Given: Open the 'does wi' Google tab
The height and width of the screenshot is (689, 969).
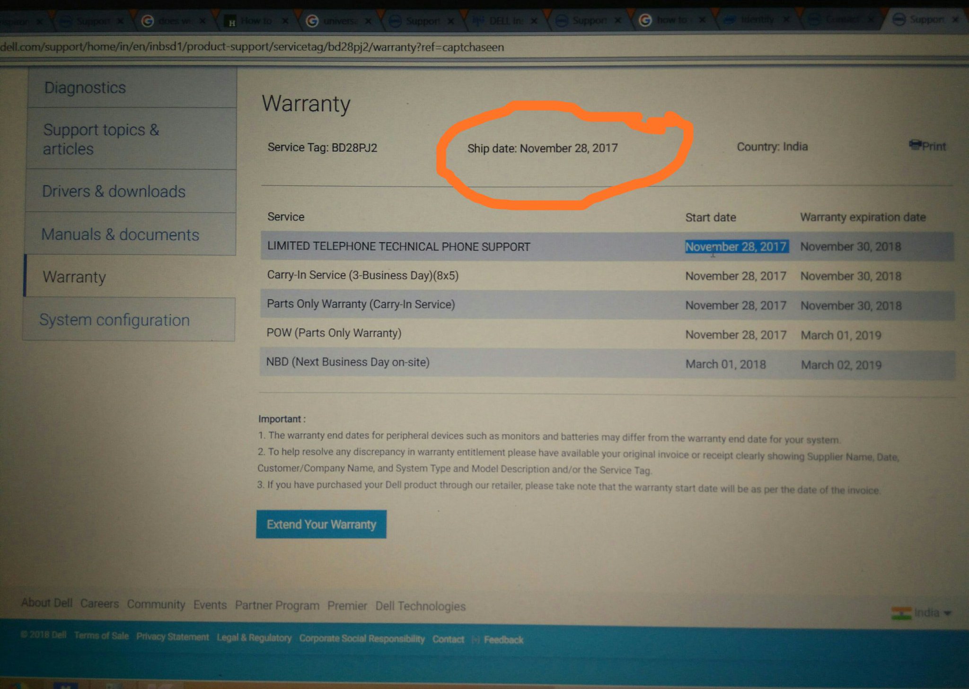Looking at the screenshot, I should (174, 21).
